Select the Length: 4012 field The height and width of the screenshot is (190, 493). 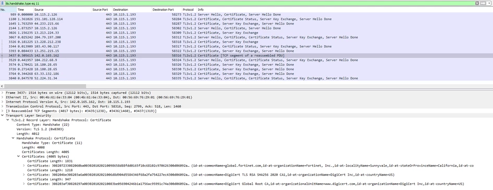(x=28, y=133)
